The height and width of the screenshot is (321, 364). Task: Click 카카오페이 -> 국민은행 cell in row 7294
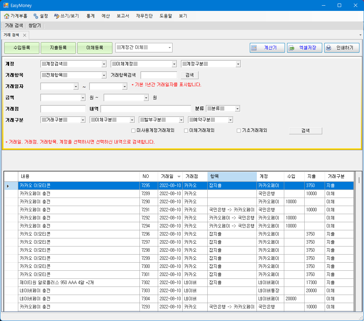point(232,226)
